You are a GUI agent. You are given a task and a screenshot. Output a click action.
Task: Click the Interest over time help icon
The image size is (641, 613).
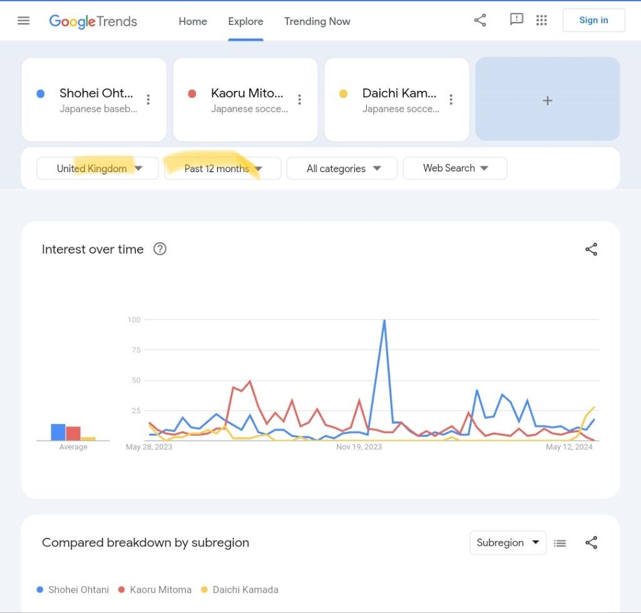[x=160, y=249]
